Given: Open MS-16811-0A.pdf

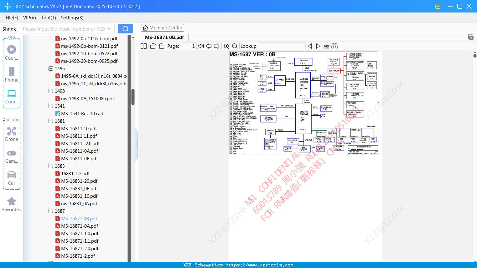Looking at the screenshot, I should (x=80, y=151).
